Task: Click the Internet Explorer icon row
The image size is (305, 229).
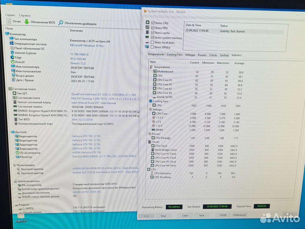Action: (23, 53)
